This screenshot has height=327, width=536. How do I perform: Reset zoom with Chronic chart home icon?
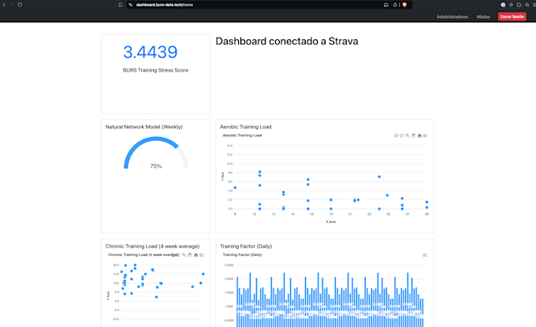[x=195, y=255]
